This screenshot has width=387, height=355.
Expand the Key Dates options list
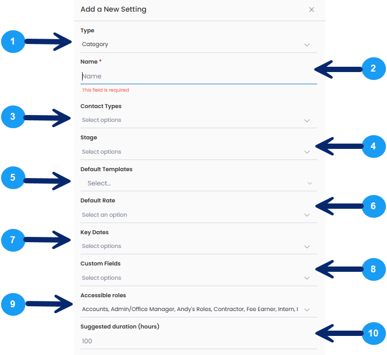(x=199, y=246)
